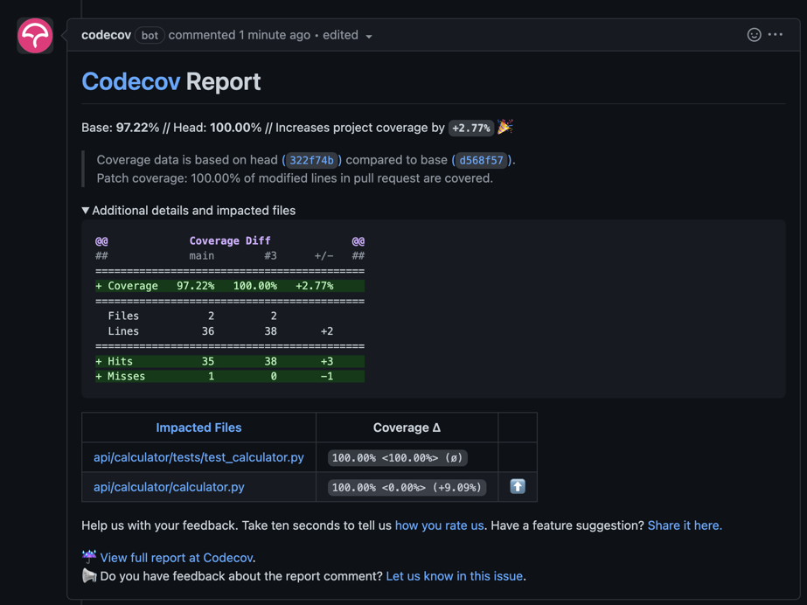Open api/calculator/calculator.py link

169,487
